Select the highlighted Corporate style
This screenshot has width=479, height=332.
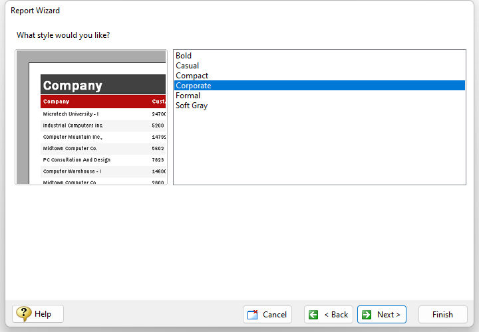point(319,86)
